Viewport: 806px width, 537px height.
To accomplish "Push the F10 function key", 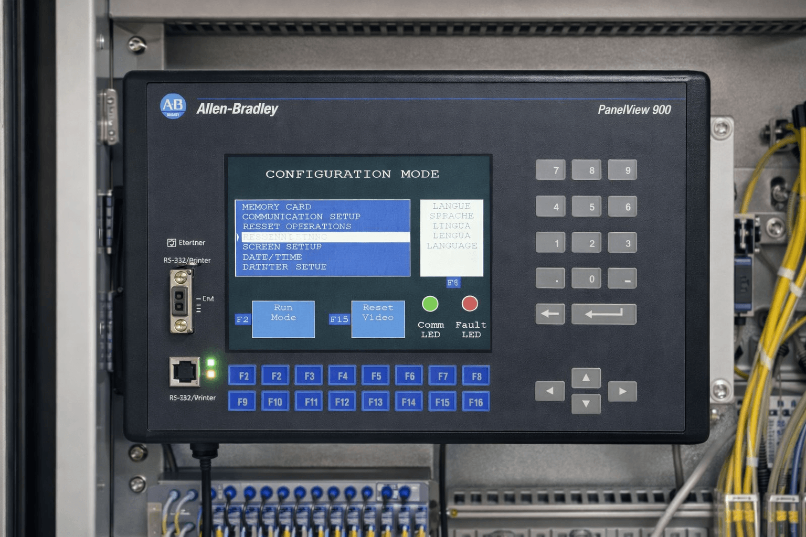I will (x=275, y=402).
